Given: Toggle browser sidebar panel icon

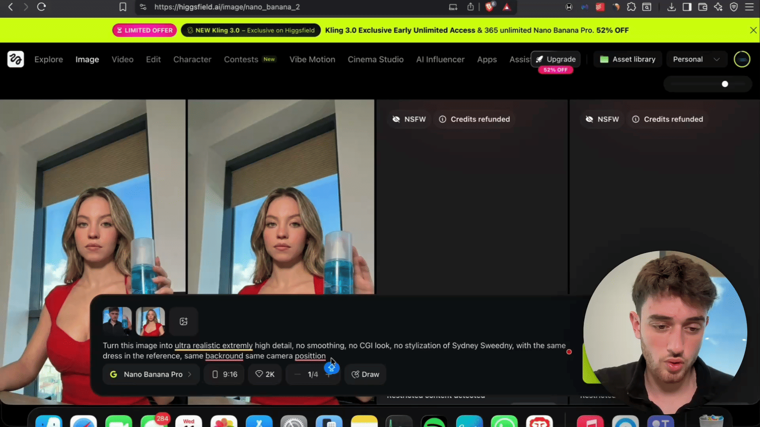Looking at the screenshot, I should (x=687, y=7).
